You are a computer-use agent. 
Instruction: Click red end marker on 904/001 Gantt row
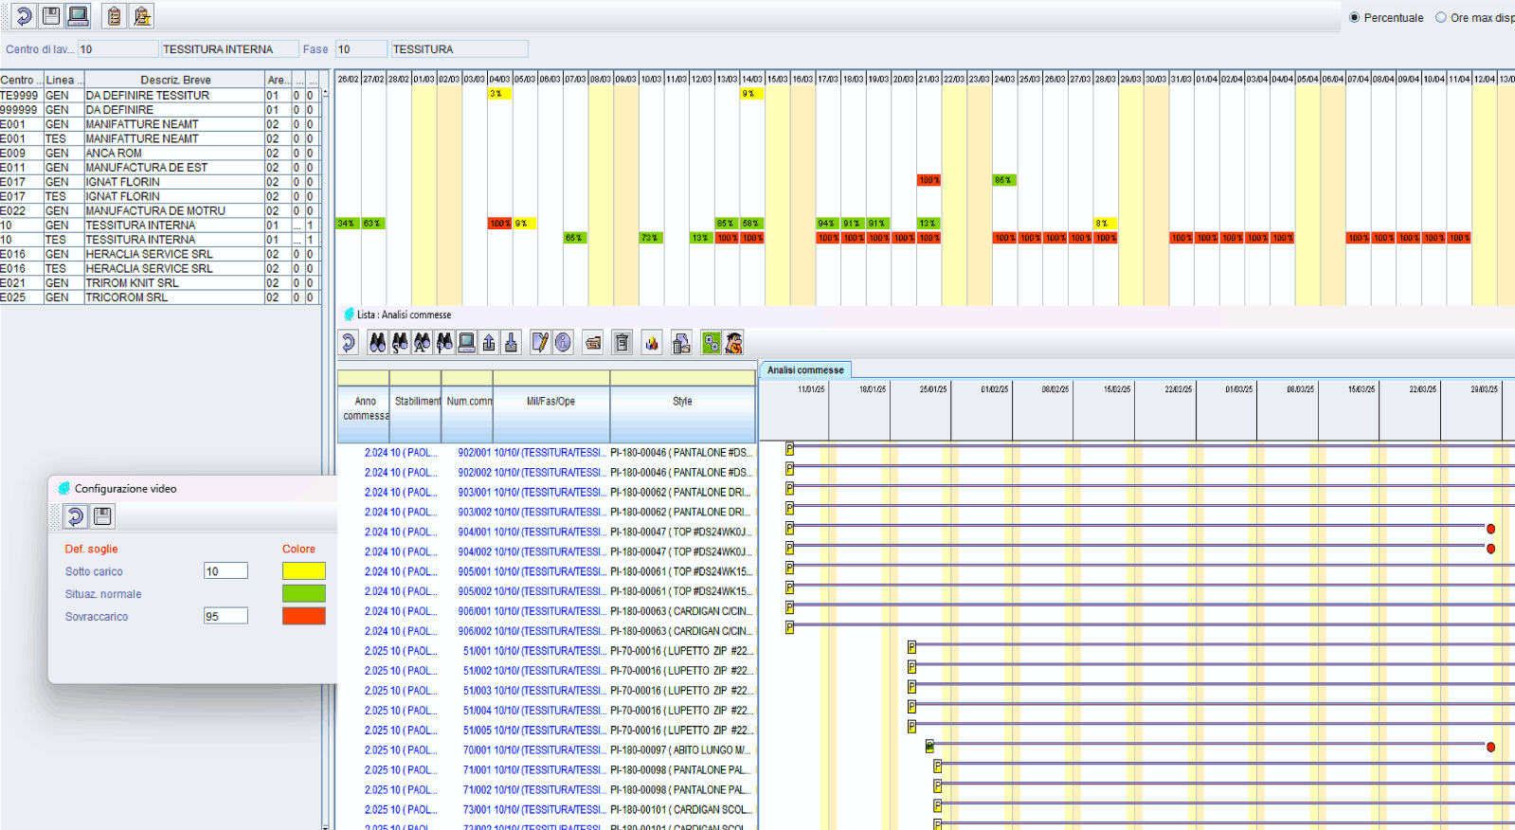pyautogui.click(x=1490, y=529)
